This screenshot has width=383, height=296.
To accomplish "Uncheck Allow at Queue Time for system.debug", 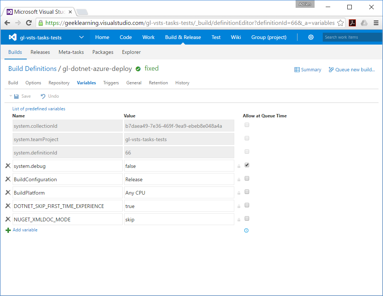I will tap(247, 165).
